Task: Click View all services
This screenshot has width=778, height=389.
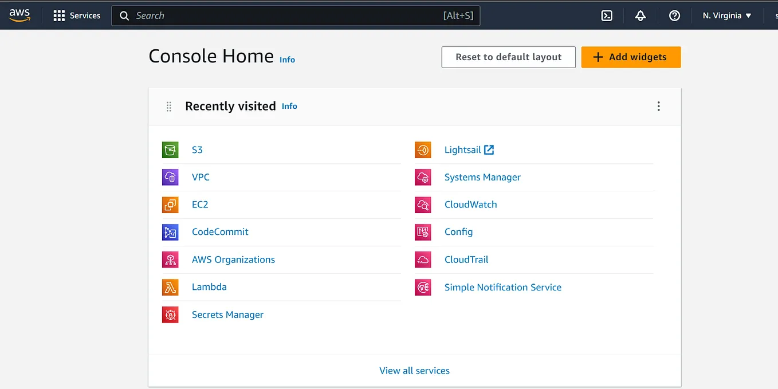Action: click(x=414, y=371)
